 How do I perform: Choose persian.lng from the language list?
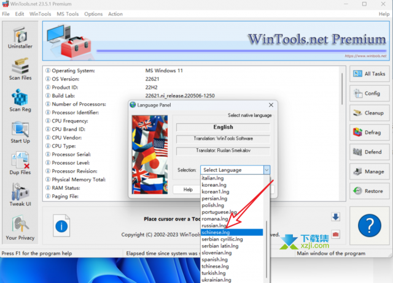coord(232,198)
